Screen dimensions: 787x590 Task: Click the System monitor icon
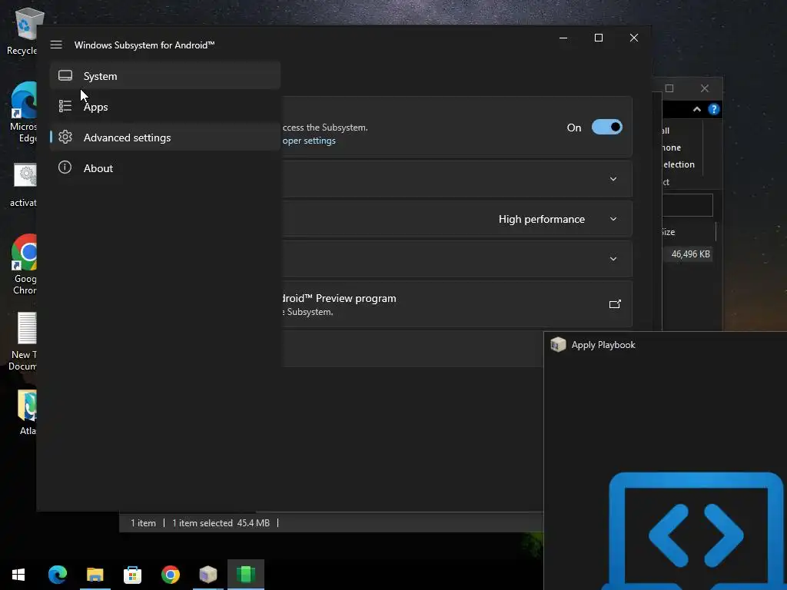[65, 76]
